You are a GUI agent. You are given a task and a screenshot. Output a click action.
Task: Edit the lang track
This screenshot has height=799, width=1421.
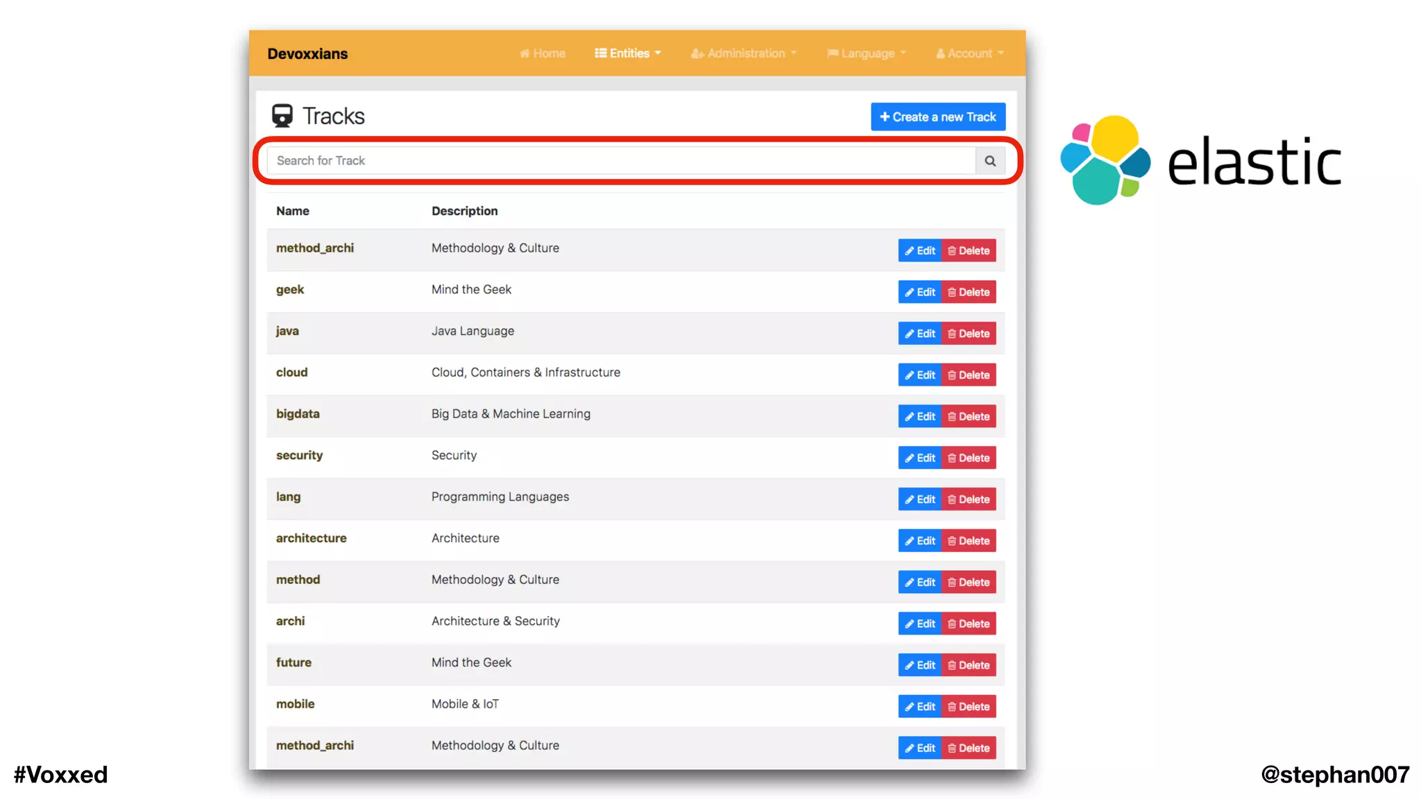[x=919, y=499]
